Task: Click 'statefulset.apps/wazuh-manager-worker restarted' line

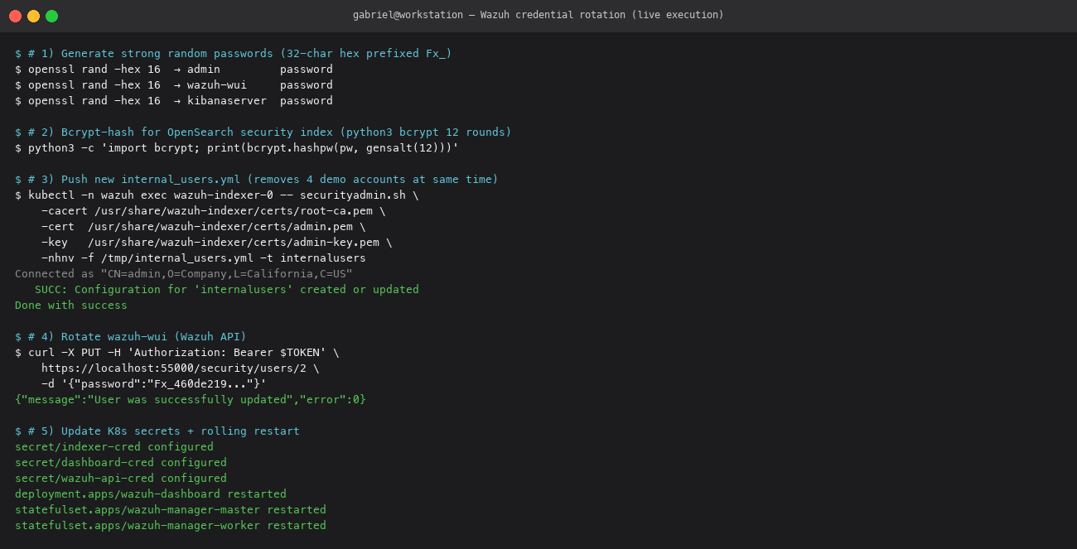Action: coord(171,525)
